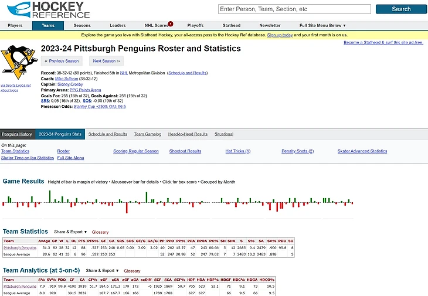Click PK% column header in Team Statistics
The width and height of the screenshot is (428, 296).
pos(214,241)
